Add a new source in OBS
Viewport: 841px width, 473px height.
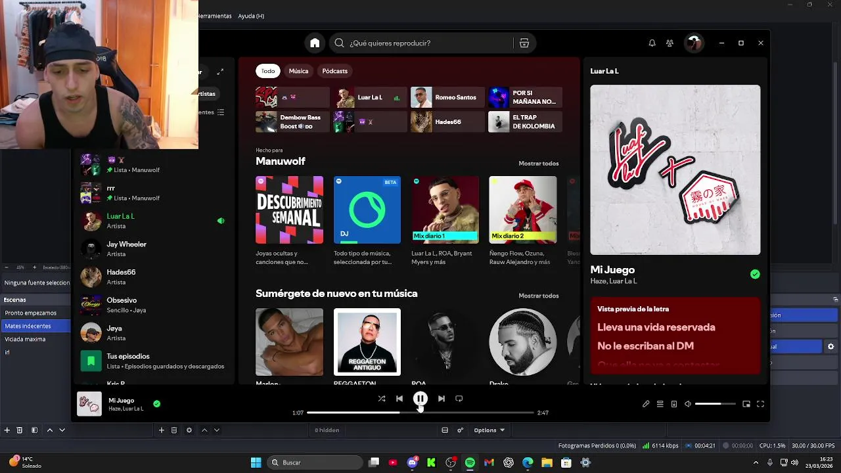point(161,430)
